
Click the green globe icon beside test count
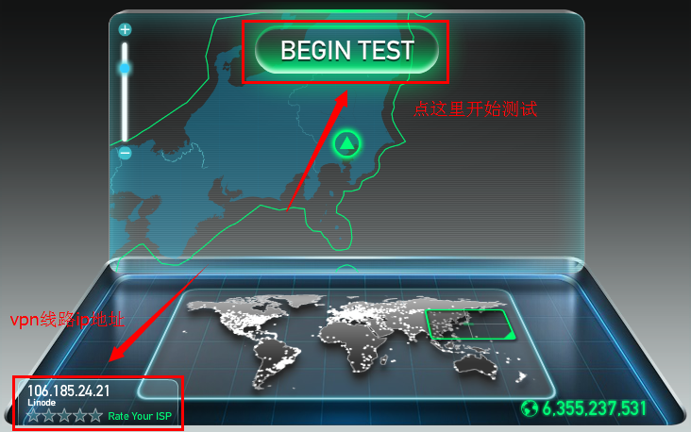coord(530,408)
